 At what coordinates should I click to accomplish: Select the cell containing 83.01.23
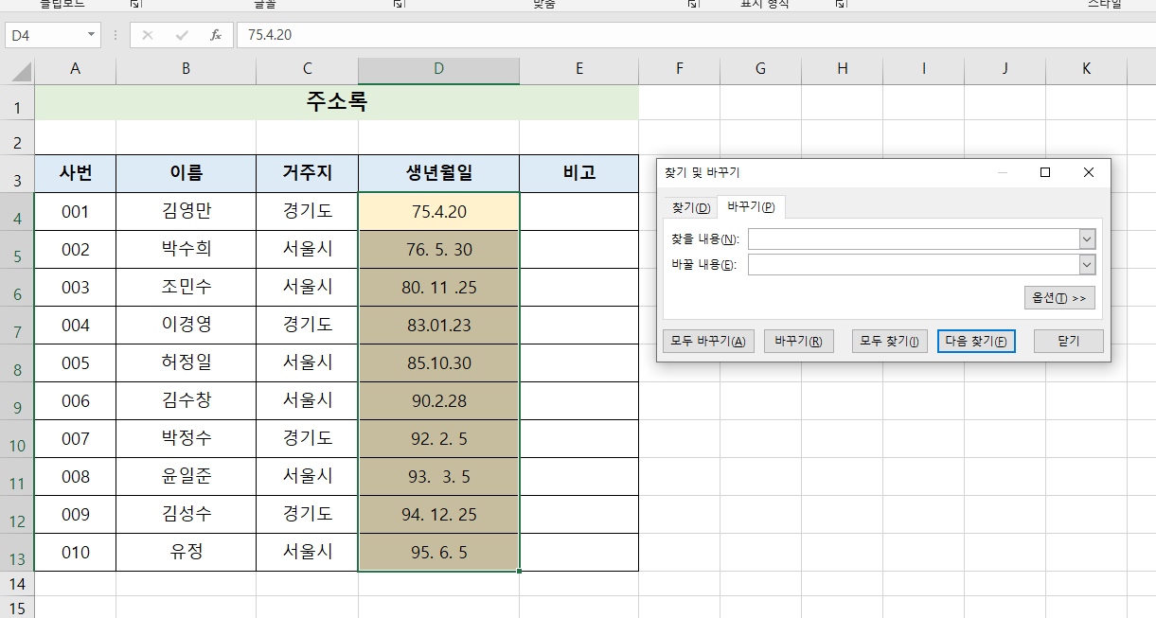point(438,325)
